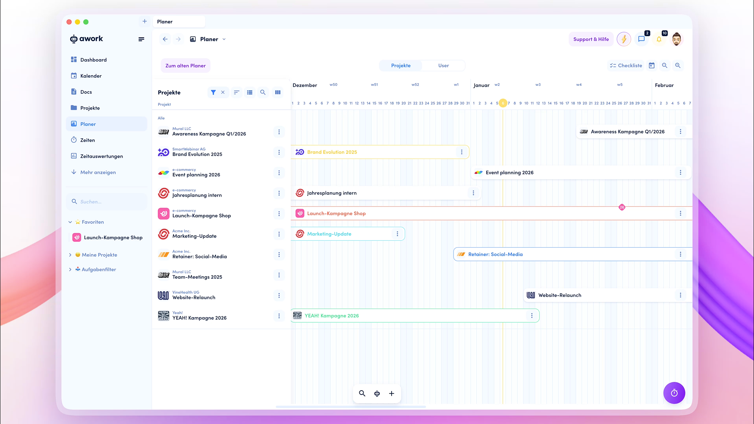
Task: Open the Planer entry in the sidebar
Action: (x=87, y=124)
